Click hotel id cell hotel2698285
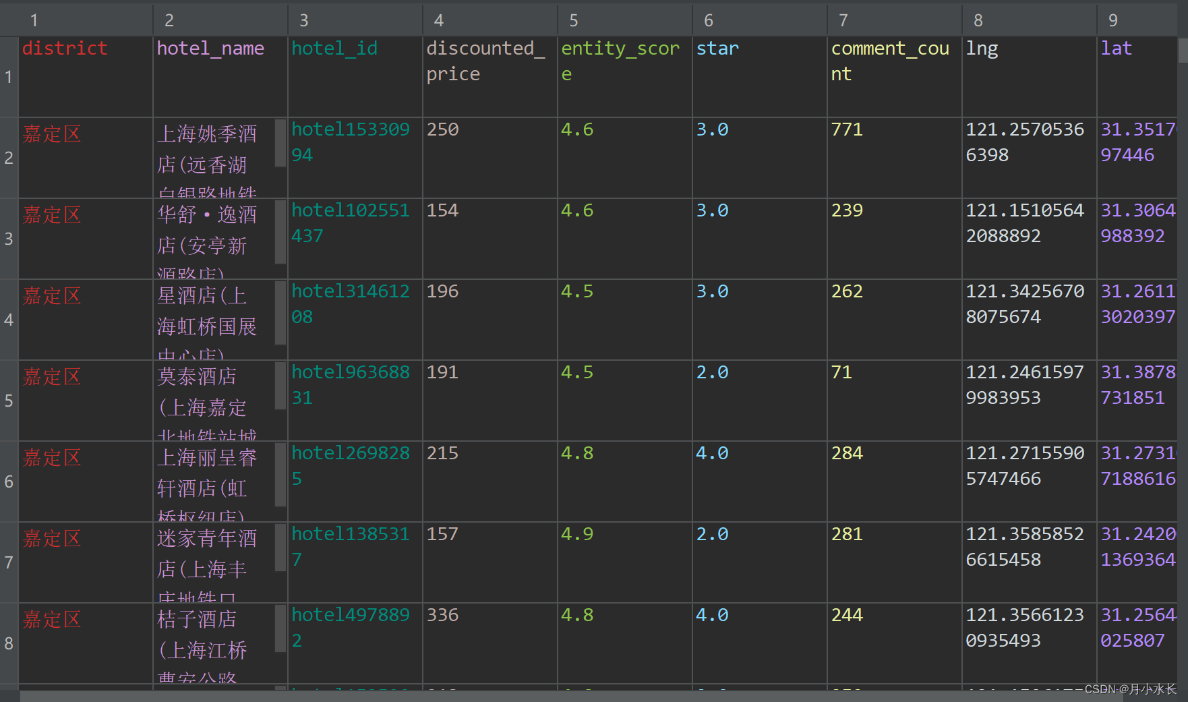The height and width of the screenshot is (702, 1188). click(355, 481)
